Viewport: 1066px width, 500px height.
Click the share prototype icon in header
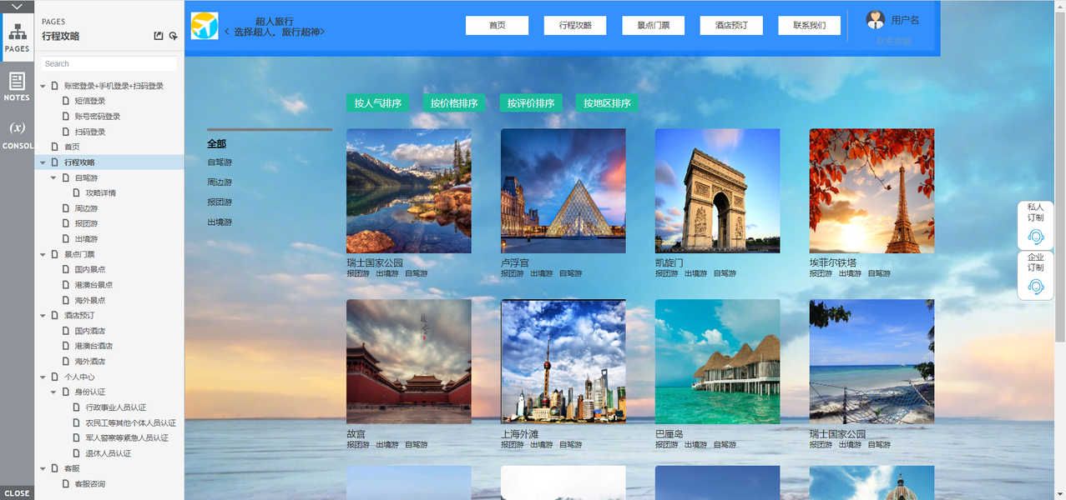point(159,36)
